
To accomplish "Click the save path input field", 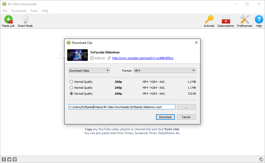I will [x=122, y=107].
